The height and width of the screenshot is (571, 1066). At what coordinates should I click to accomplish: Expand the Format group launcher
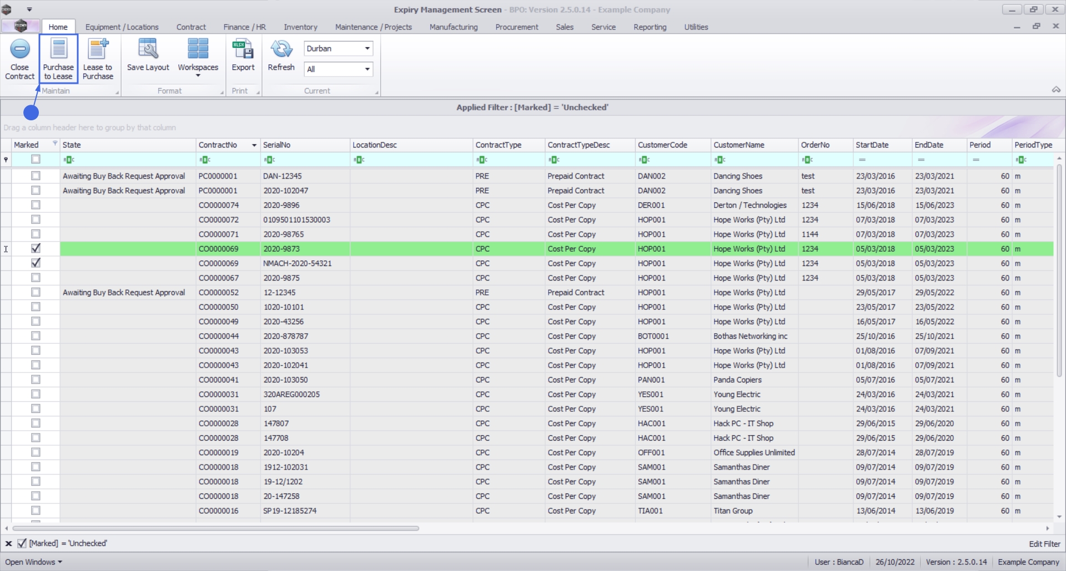click(x=222, y=93)
